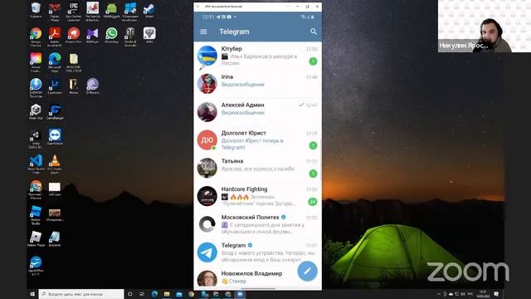Open the Telegram hamburger menu
The width and height of the screenshot is (531, 299).
203,32
